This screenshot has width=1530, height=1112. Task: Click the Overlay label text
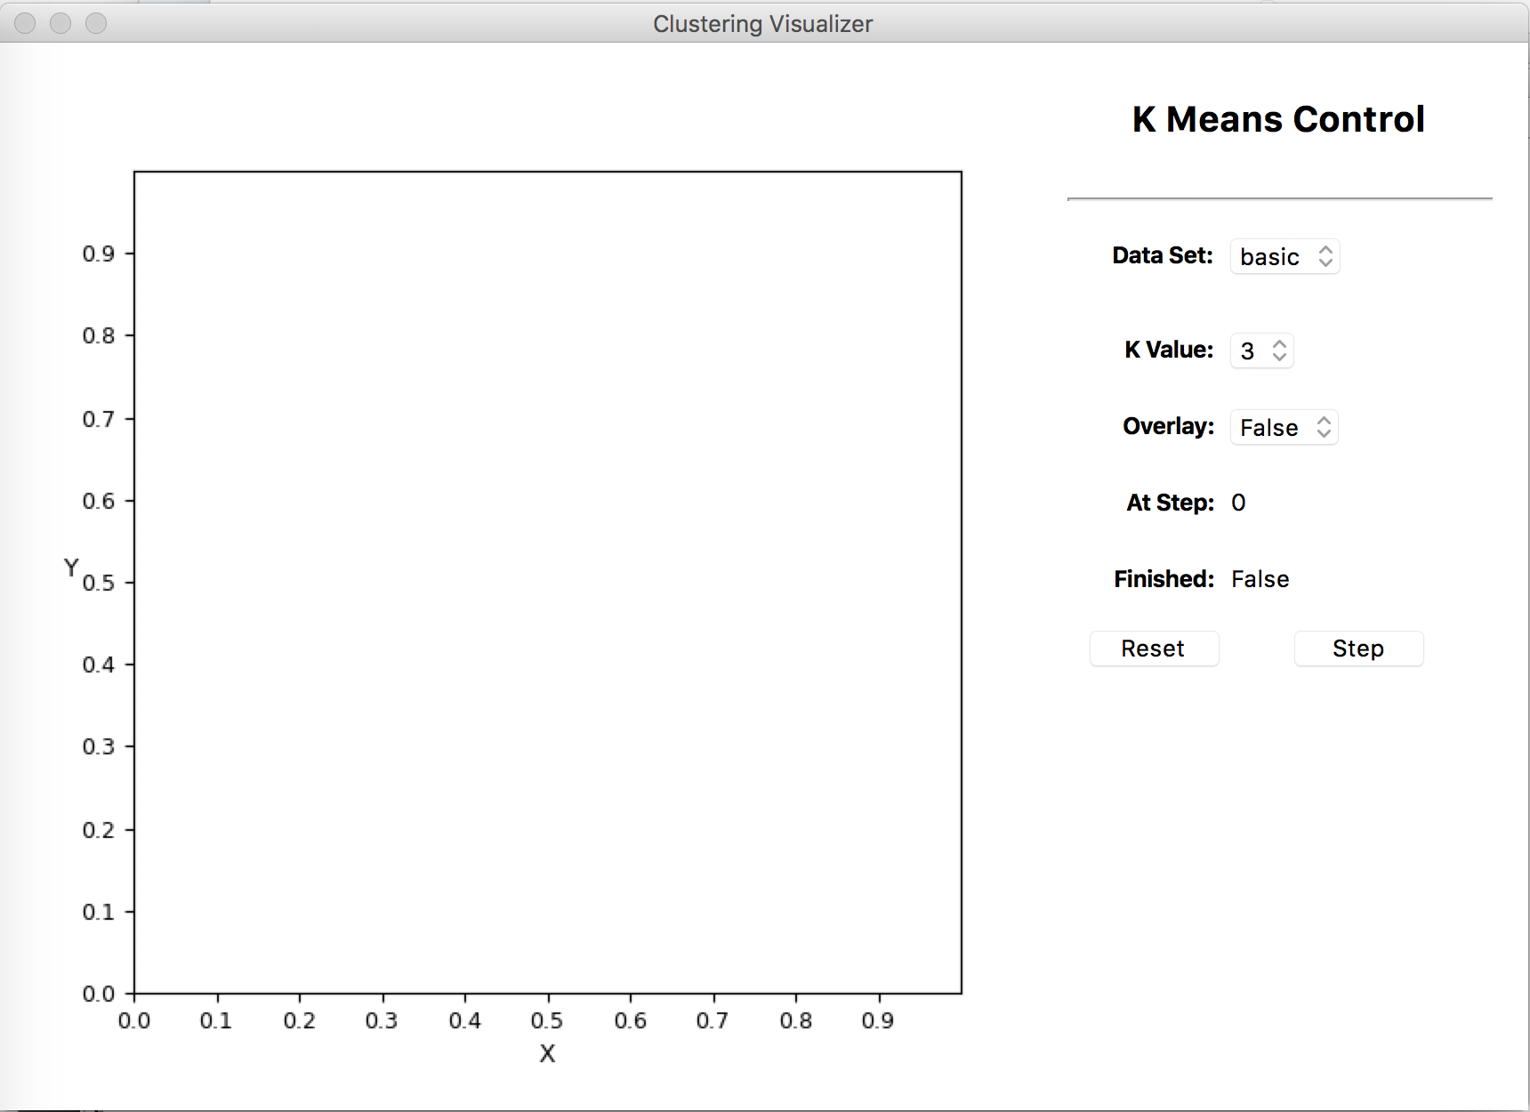coord(1168,426)
